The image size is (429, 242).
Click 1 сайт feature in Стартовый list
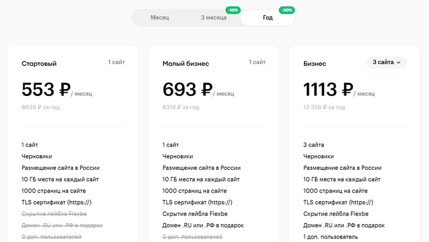(x=30, y=145)
